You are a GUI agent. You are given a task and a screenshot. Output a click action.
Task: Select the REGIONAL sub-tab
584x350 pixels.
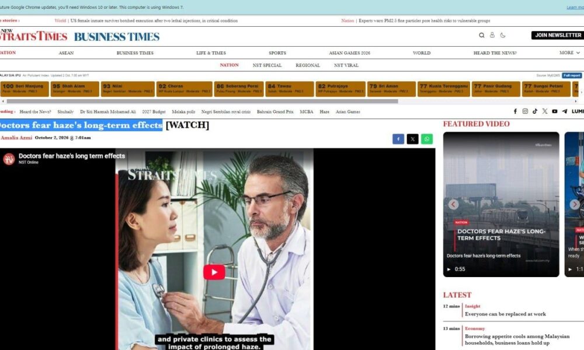(308, 65)
